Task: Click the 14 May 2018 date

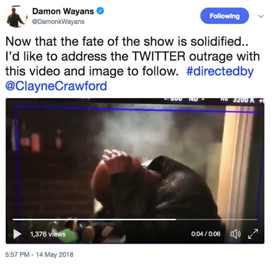Action: tap(55, 255)
